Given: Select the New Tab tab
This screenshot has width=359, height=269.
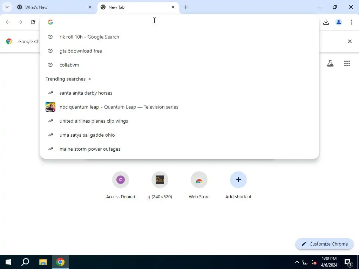Looking at the screenshot, I should [138, 7].
